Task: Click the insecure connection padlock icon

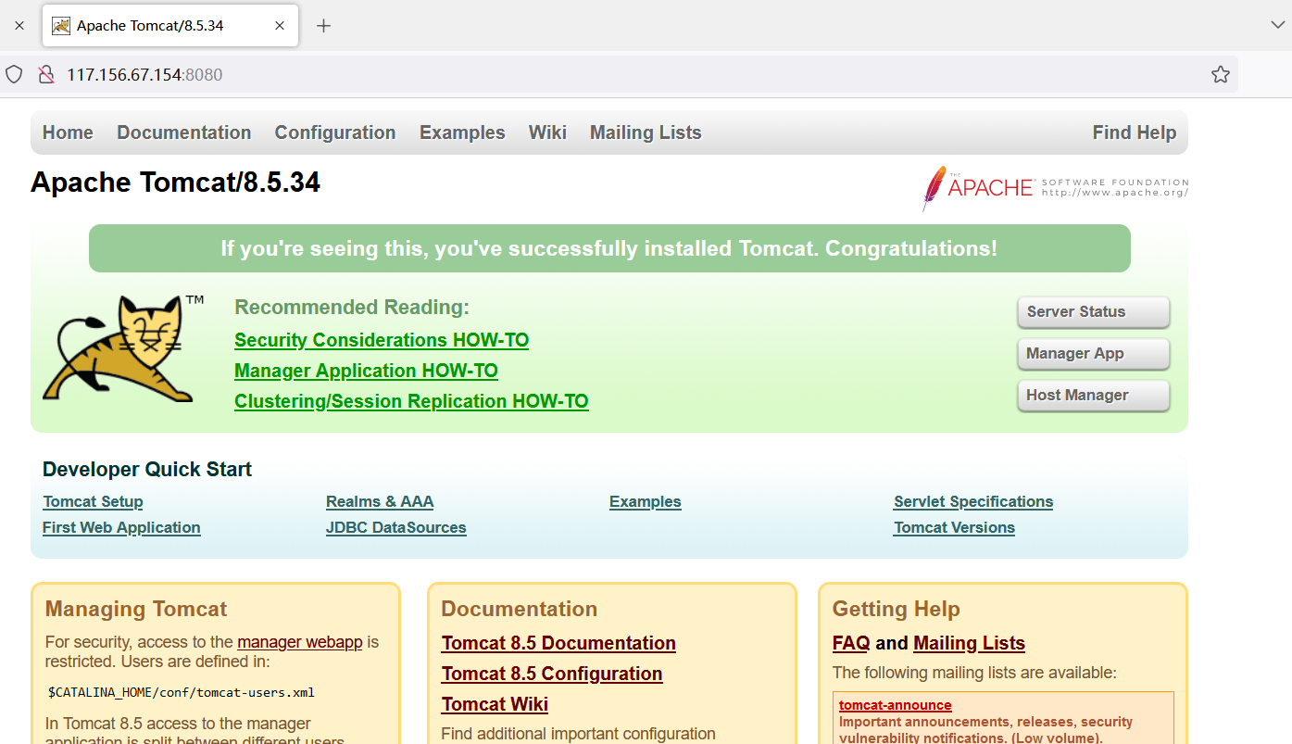Action: (x=45, y=74)
